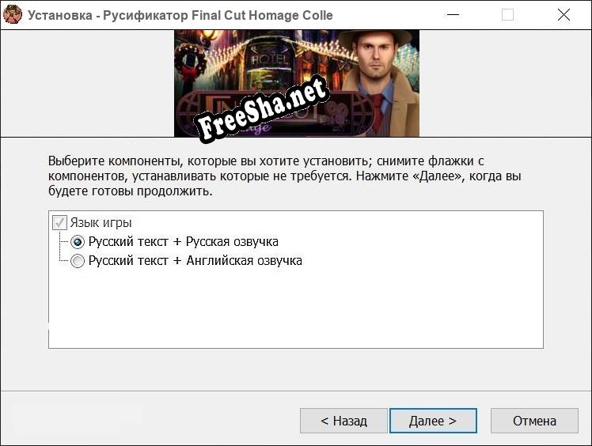
Task: Continue with the 'Далее >' button
Action: (x=433, y=421)
